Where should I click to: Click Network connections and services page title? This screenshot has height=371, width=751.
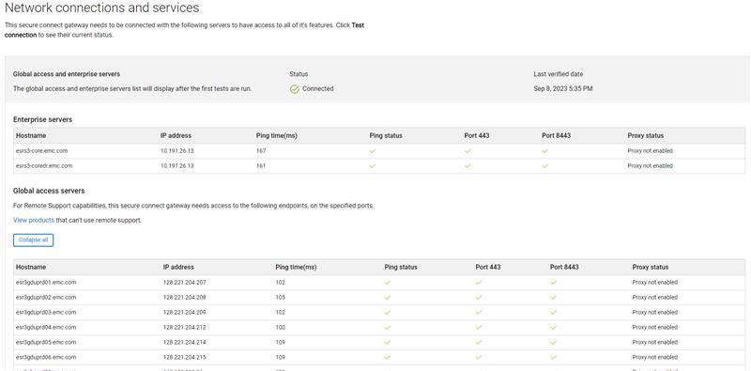[101, 8]
